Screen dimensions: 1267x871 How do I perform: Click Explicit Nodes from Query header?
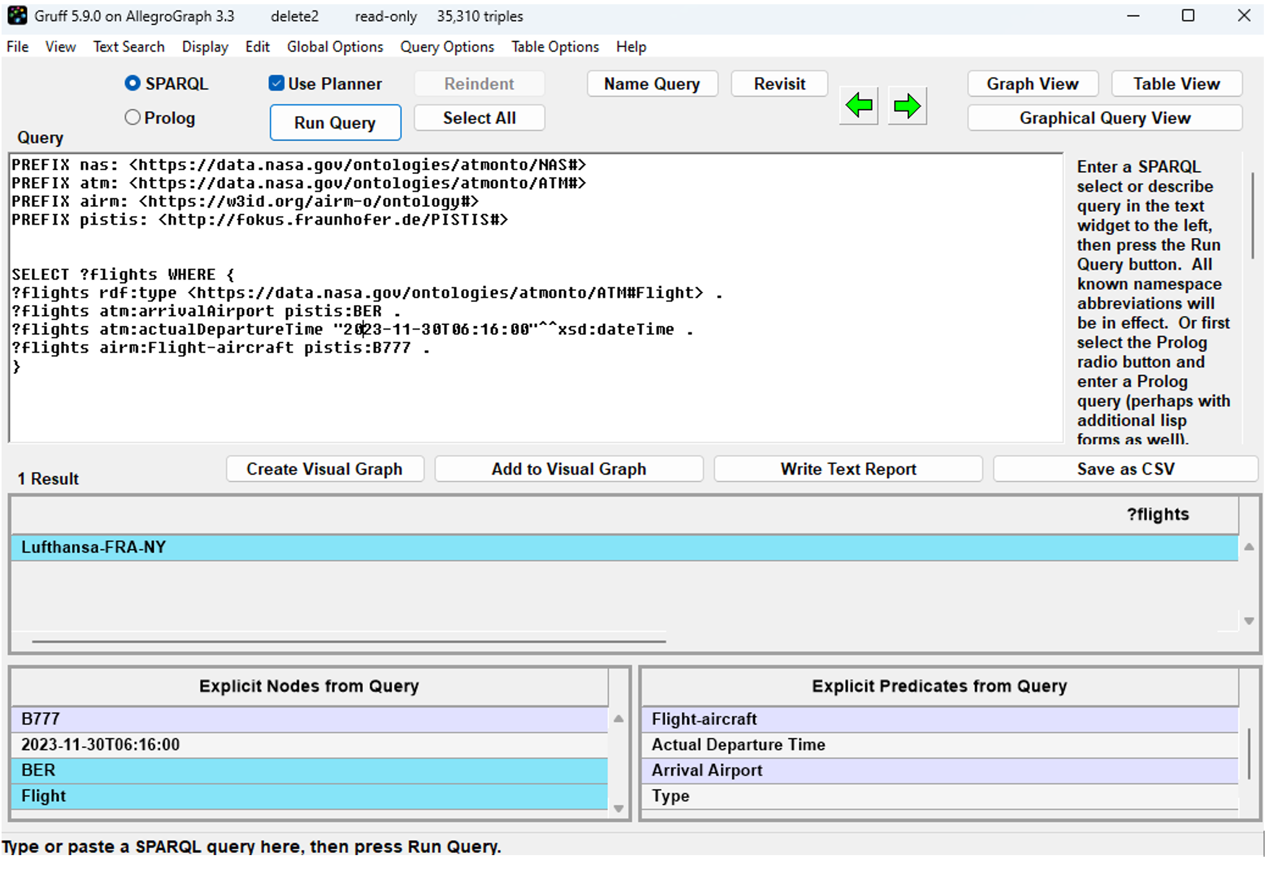coord(309,686)
